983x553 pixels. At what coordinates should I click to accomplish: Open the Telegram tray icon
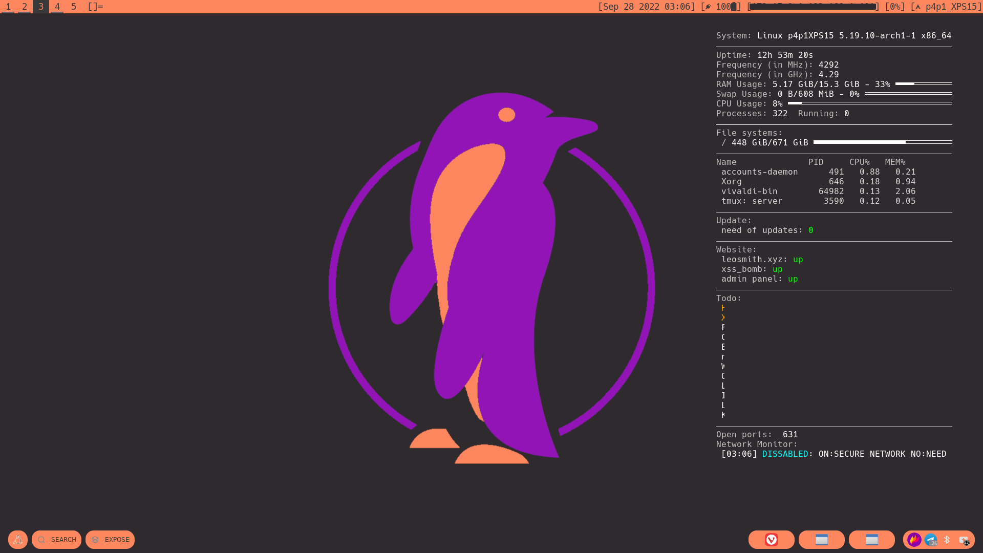click(931, 540)
